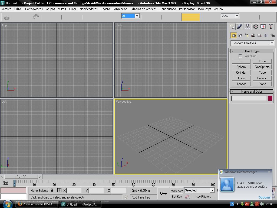Toggle Set Key animation mode
Image resolution: width=277 pixels, height=208 pixels.
click(177, 197)
